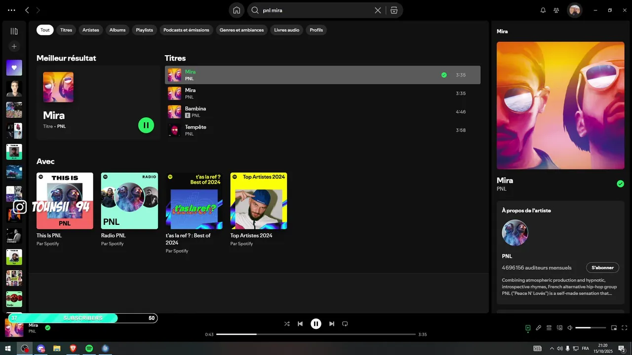Clear the search field with X icon
The image size is (632, 355).
[x=378, y=10]
